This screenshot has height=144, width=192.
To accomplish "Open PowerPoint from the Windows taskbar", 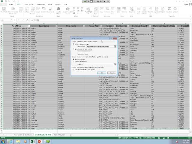I will [40, 142].
